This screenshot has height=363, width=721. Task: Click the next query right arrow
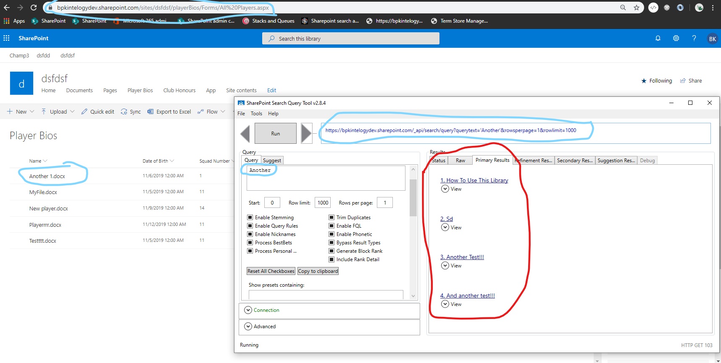tap(306, 134)
